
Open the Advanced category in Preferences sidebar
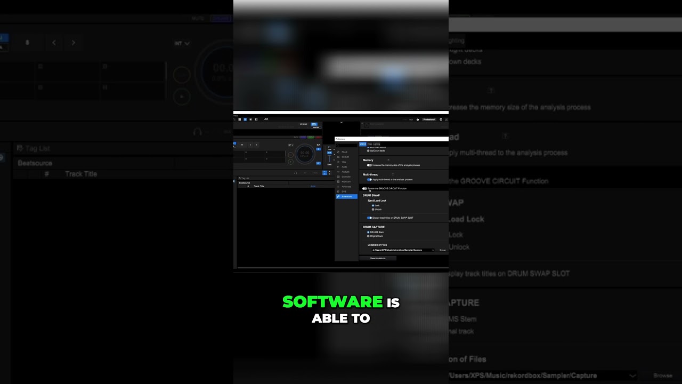coord(346,187)
